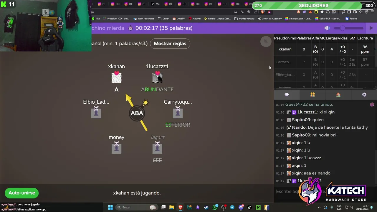Image resolution: width=377 pixels, height=212 pixels.
Task: Open Discord from taskbar
Action: click(x=241, y=207)
